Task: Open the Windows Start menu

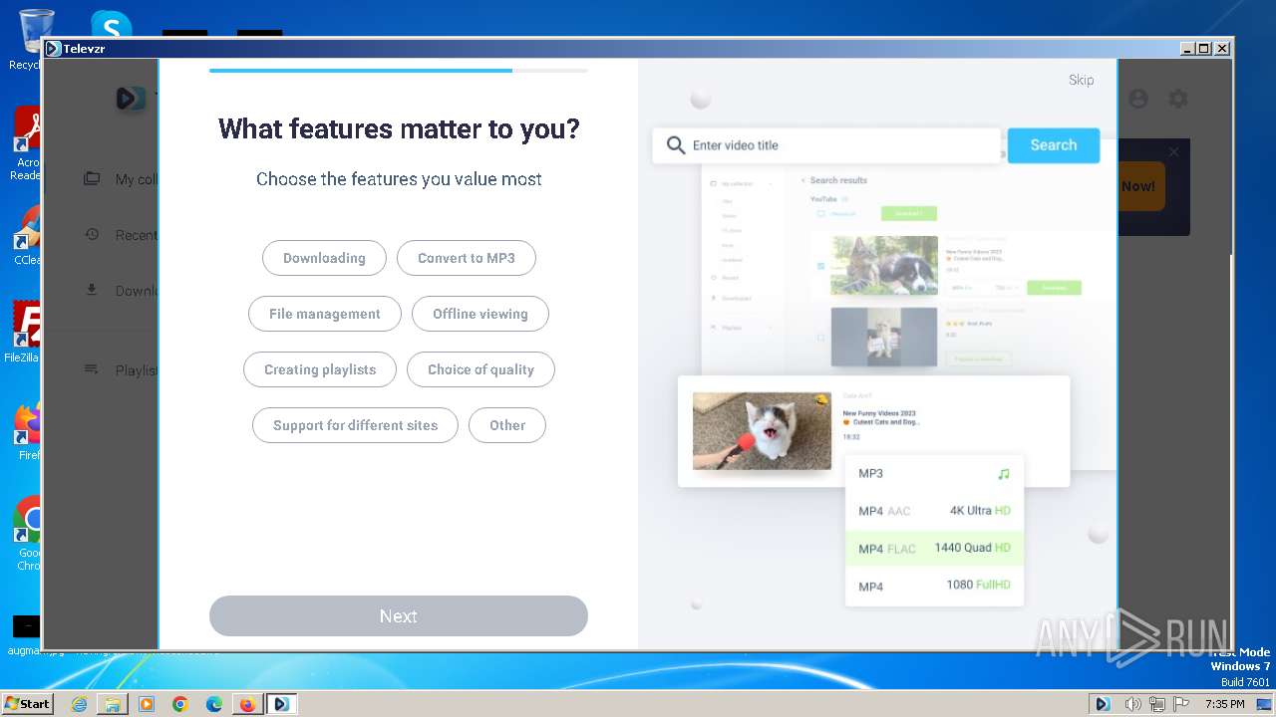Action: coord(28,703)
